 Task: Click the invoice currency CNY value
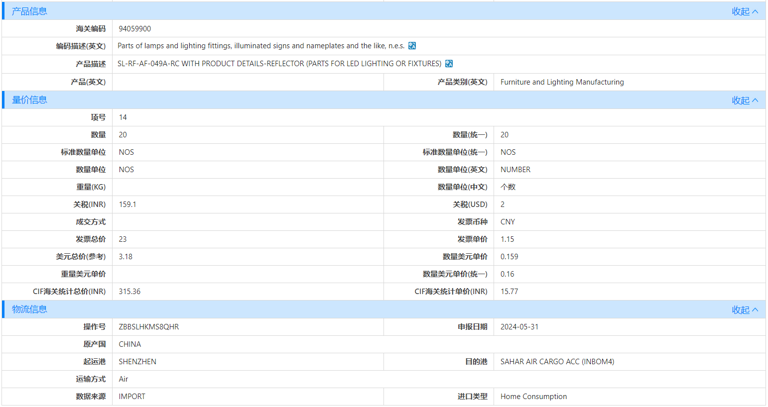(x=507, y=221)
